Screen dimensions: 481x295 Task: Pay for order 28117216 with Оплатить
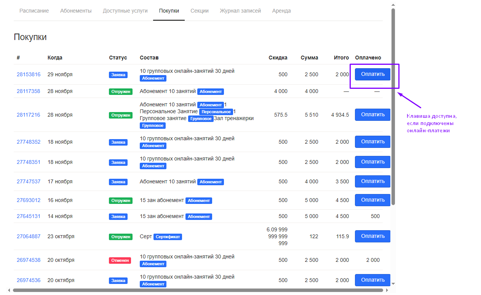[372, 115]
